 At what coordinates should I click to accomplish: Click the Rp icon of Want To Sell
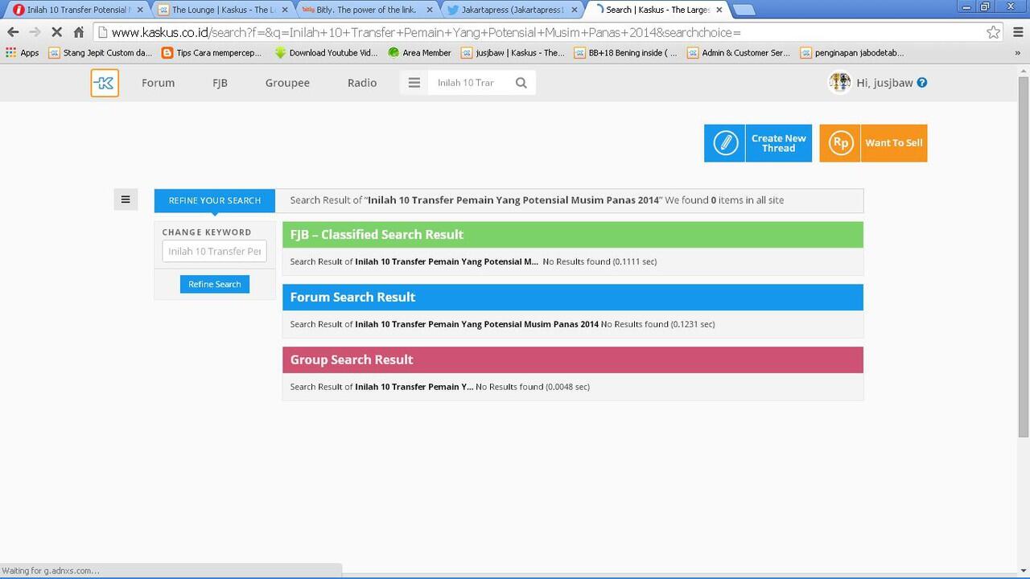[840, 143]
